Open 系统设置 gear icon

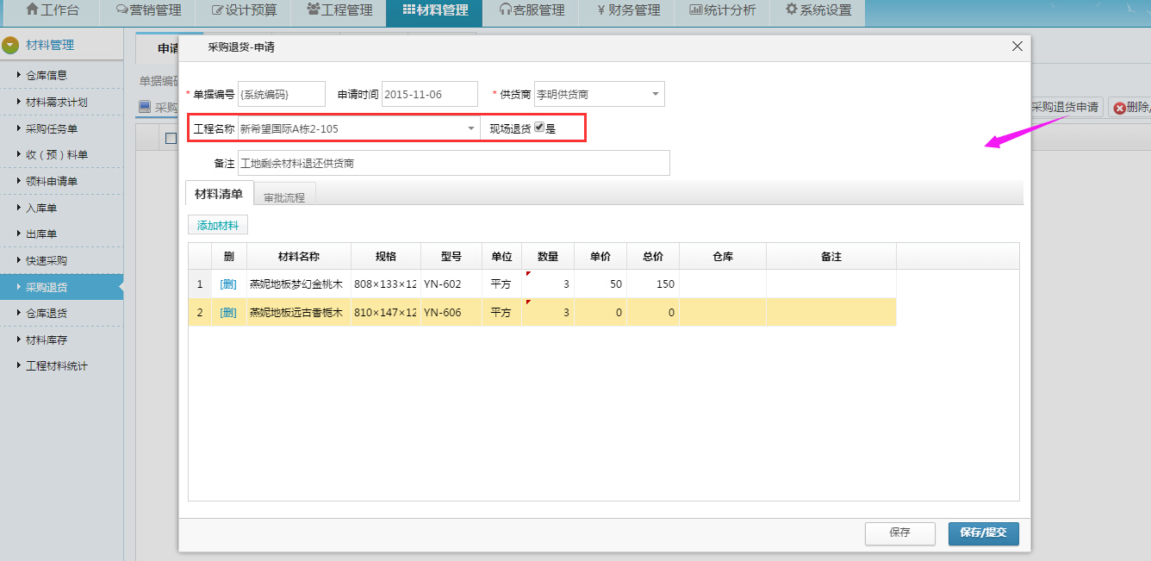click(x=791, y=10)
